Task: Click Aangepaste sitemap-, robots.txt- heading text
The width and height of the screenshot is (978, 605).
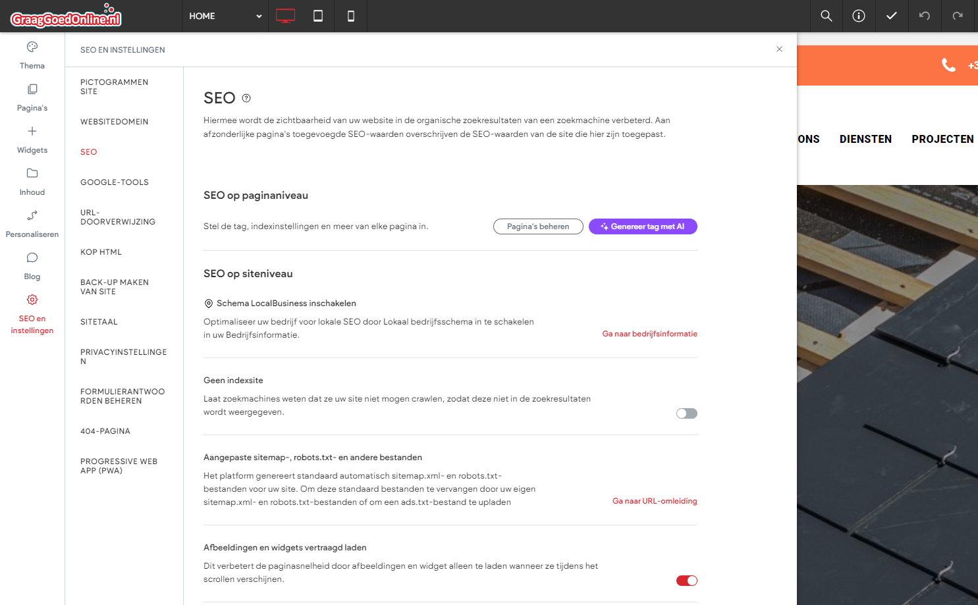Action: coord(313,458)
